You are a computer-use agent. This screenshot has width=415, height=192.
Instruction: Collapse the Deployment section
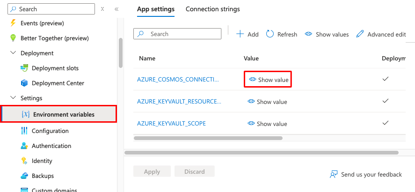(x=13, y=53)
